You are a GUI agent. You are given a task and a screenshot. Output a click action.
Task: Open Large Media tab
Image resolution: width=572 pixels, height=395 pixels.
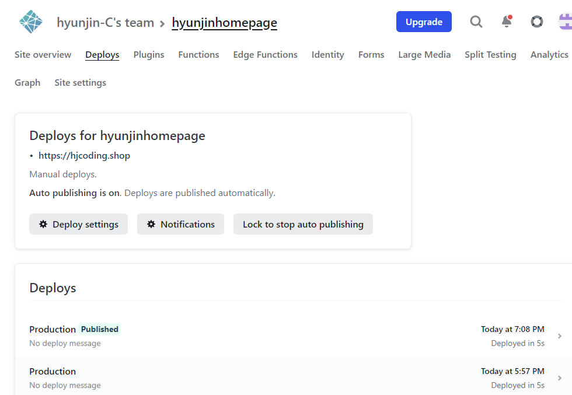pyautogui.click(x=424, y=55)
